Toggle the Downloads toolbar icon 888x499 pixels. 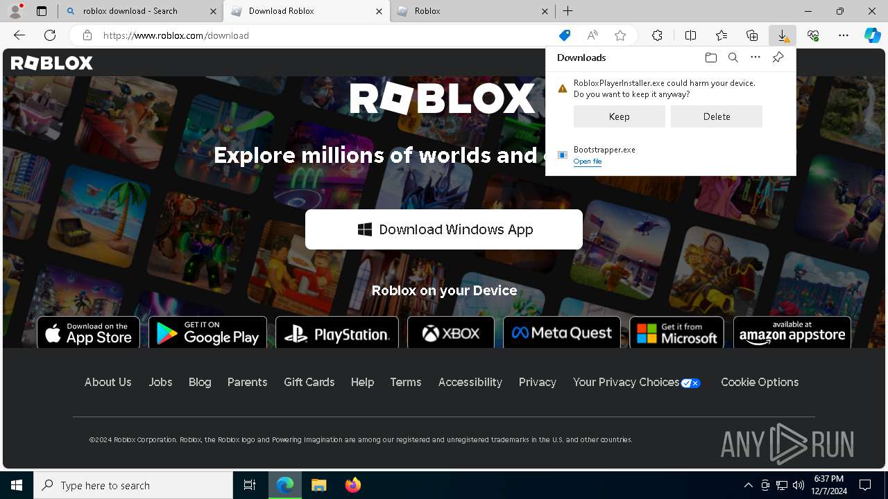click(x=783, y=35)
